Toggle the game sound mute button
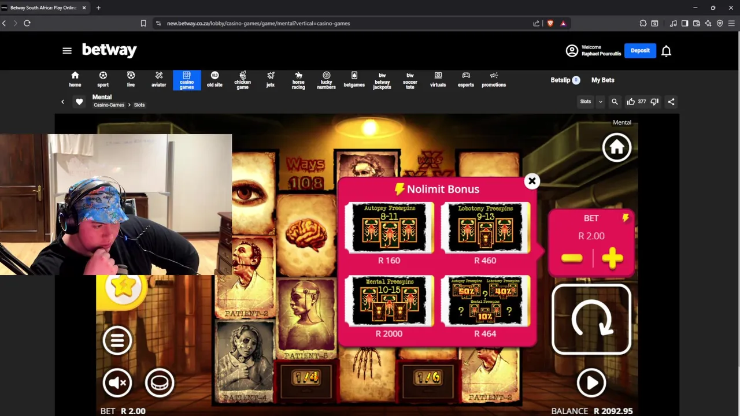 click(117, 382)
